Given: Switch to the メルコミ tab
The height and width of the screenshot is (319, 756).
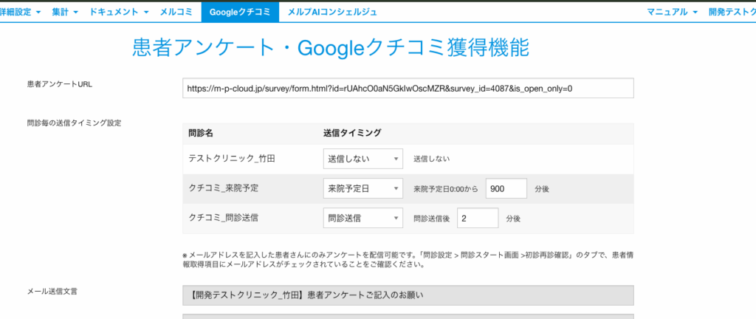Looking at the screenshot, I should 176,12.
